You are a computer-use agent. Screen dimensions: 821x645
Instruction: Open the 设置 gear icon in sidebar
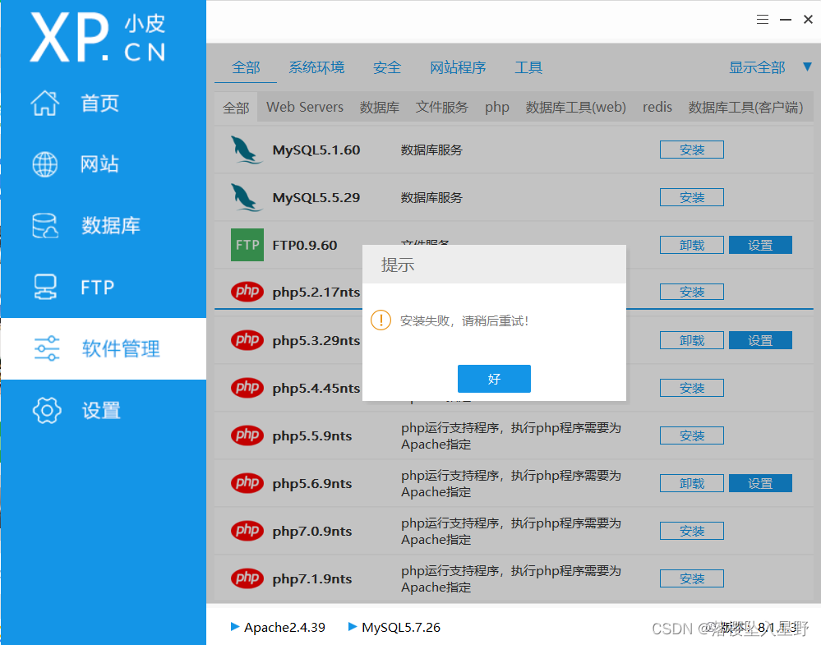tap(47, 410)
